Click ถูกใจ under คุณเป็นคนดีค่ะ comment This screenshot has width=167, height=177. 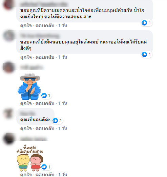26,128
